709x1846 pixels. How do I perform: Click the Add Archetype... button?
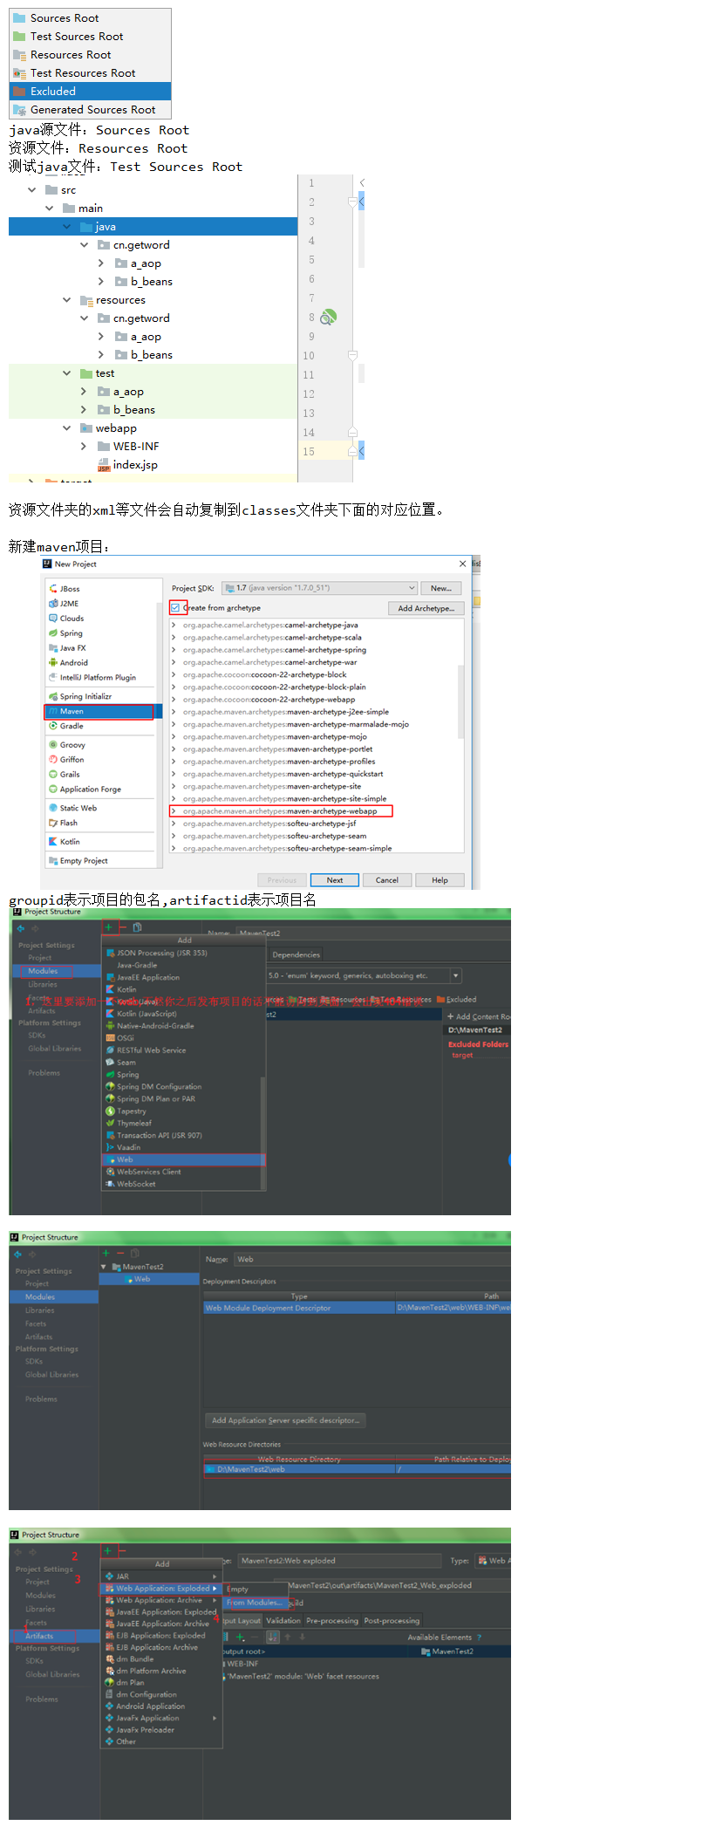(x=426, y=608)
